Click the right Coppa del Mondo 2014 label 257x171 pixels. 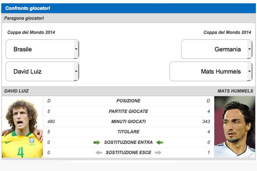coord(227,32)
